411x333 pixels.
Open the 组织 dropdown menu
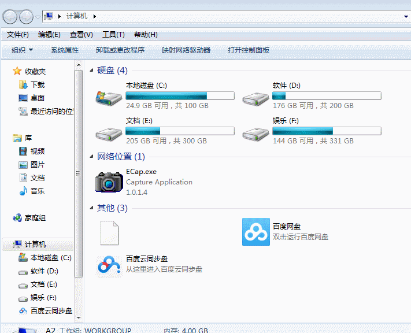tap(22, 50)
